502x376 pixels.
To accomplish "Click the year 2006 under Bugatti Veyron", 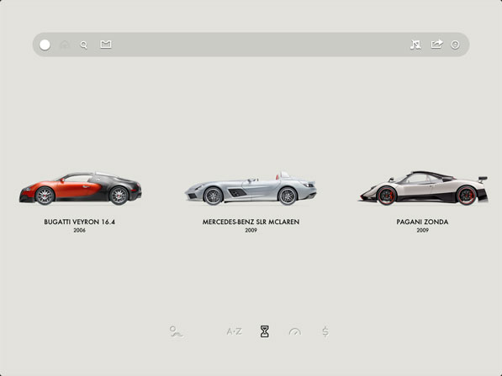I will pyautogui.click(x=79, y=230).
